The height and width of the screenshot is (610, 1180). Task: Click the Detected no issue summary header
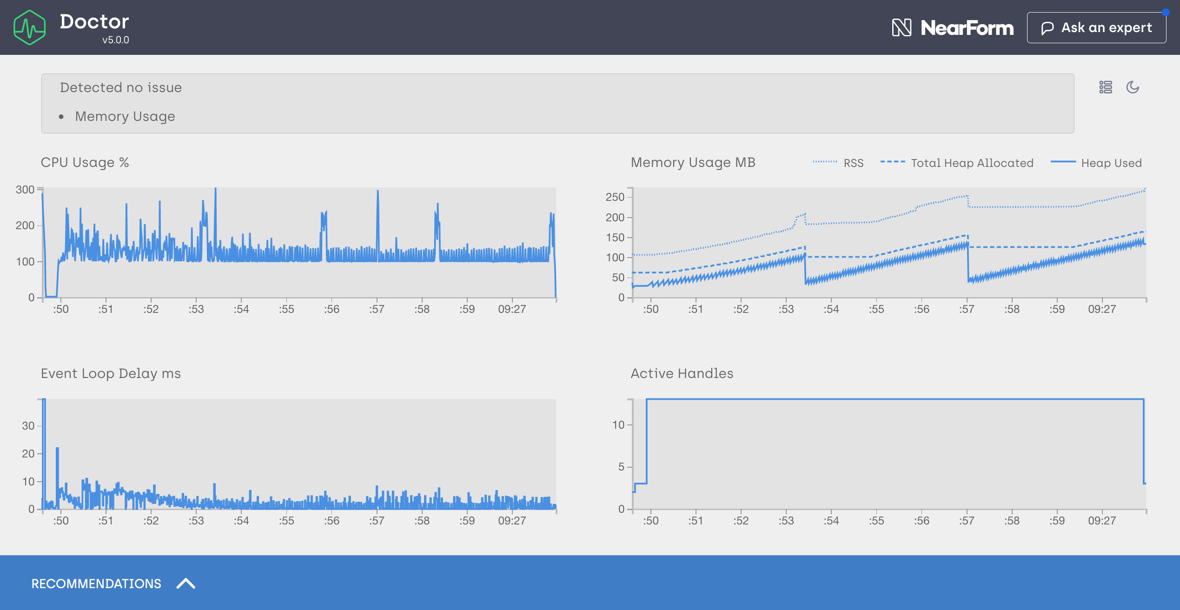121,87
